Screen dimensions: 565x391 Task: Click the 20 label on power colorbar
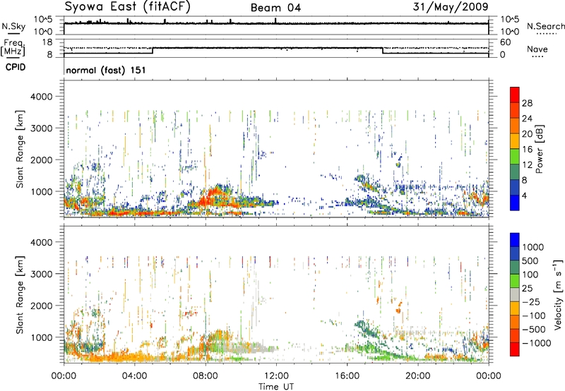click(527, 134)
